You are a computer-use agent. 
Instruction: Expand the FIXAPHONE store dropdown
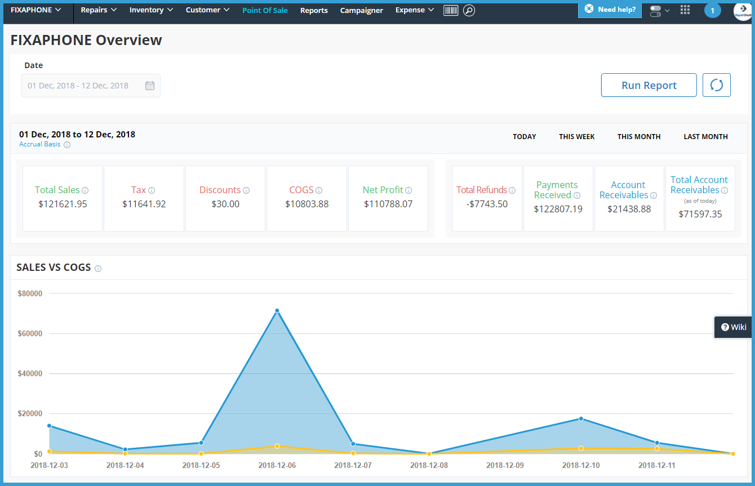tap(35, 10)
